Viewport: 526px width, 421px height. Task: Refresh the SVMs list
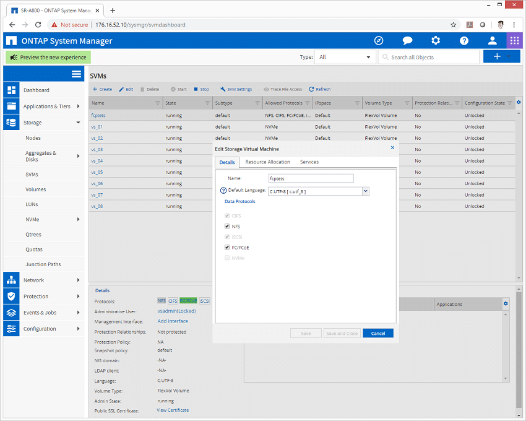(320, 89)
